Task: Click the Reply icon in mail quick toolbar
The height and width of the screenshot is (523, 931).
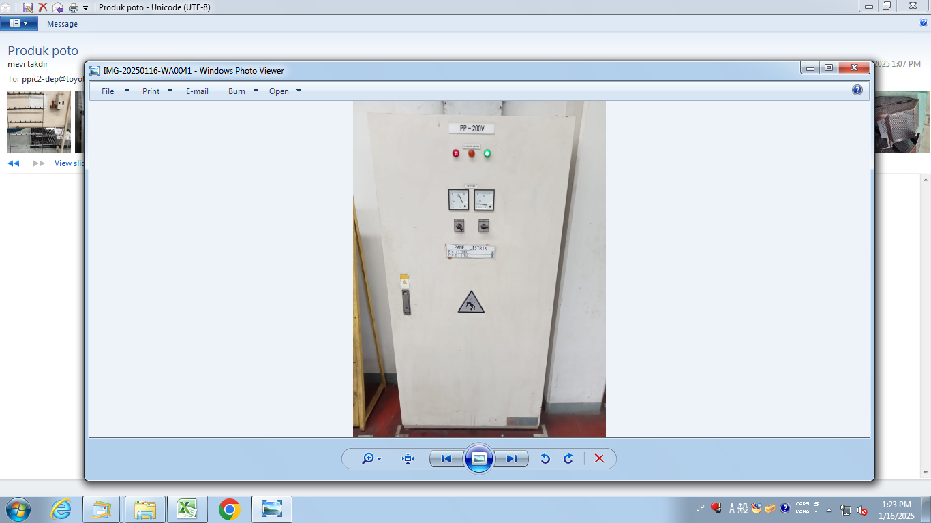Action: pos(58,7)
